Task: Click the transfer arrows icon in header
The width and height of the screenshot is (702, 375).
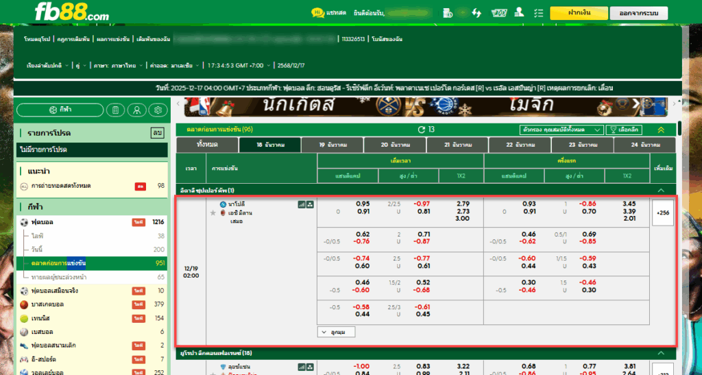Action: click(x=476, y=13)
